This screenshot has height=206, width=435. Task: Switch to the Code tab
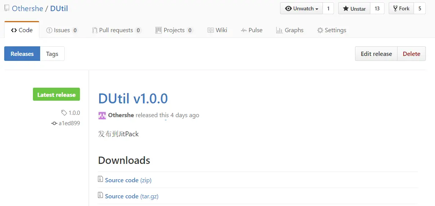22,30
